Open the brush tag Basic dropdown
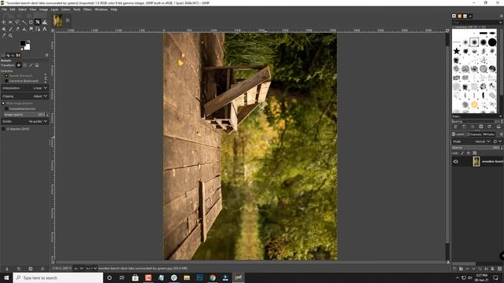This screenshot has width=504, height=283. 476,116
